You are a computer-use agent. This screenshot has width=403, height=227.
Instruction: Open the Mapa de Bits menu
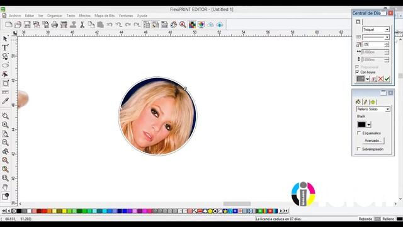click(105, 16)
